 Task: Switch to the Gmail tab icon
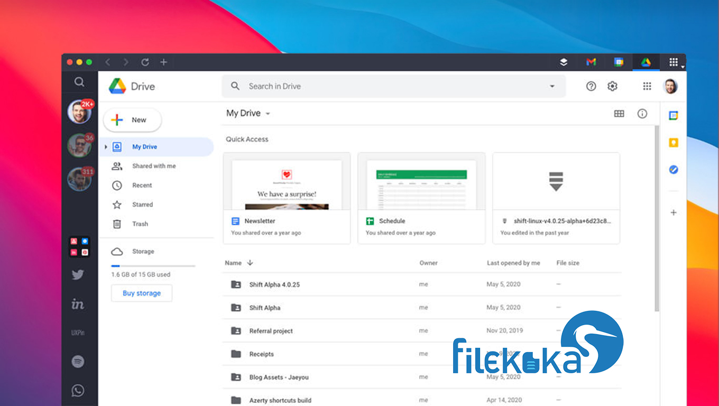[x=591, y=62]
